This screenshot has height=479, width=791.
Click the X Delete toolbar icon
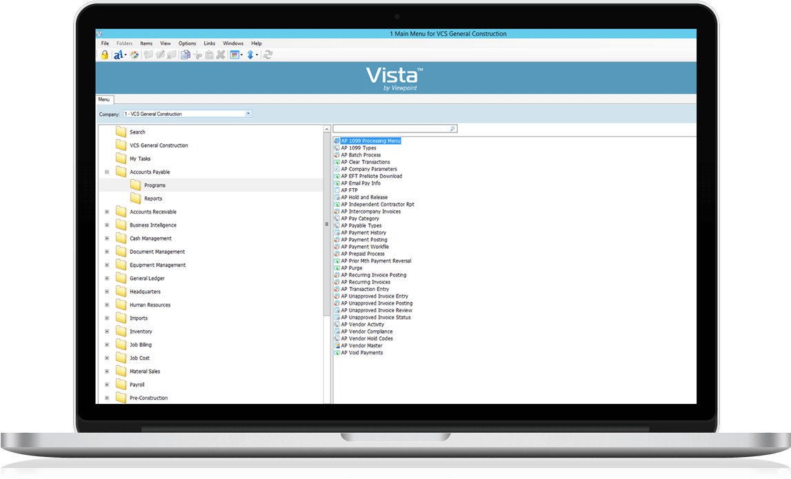[x=221, y=55]
